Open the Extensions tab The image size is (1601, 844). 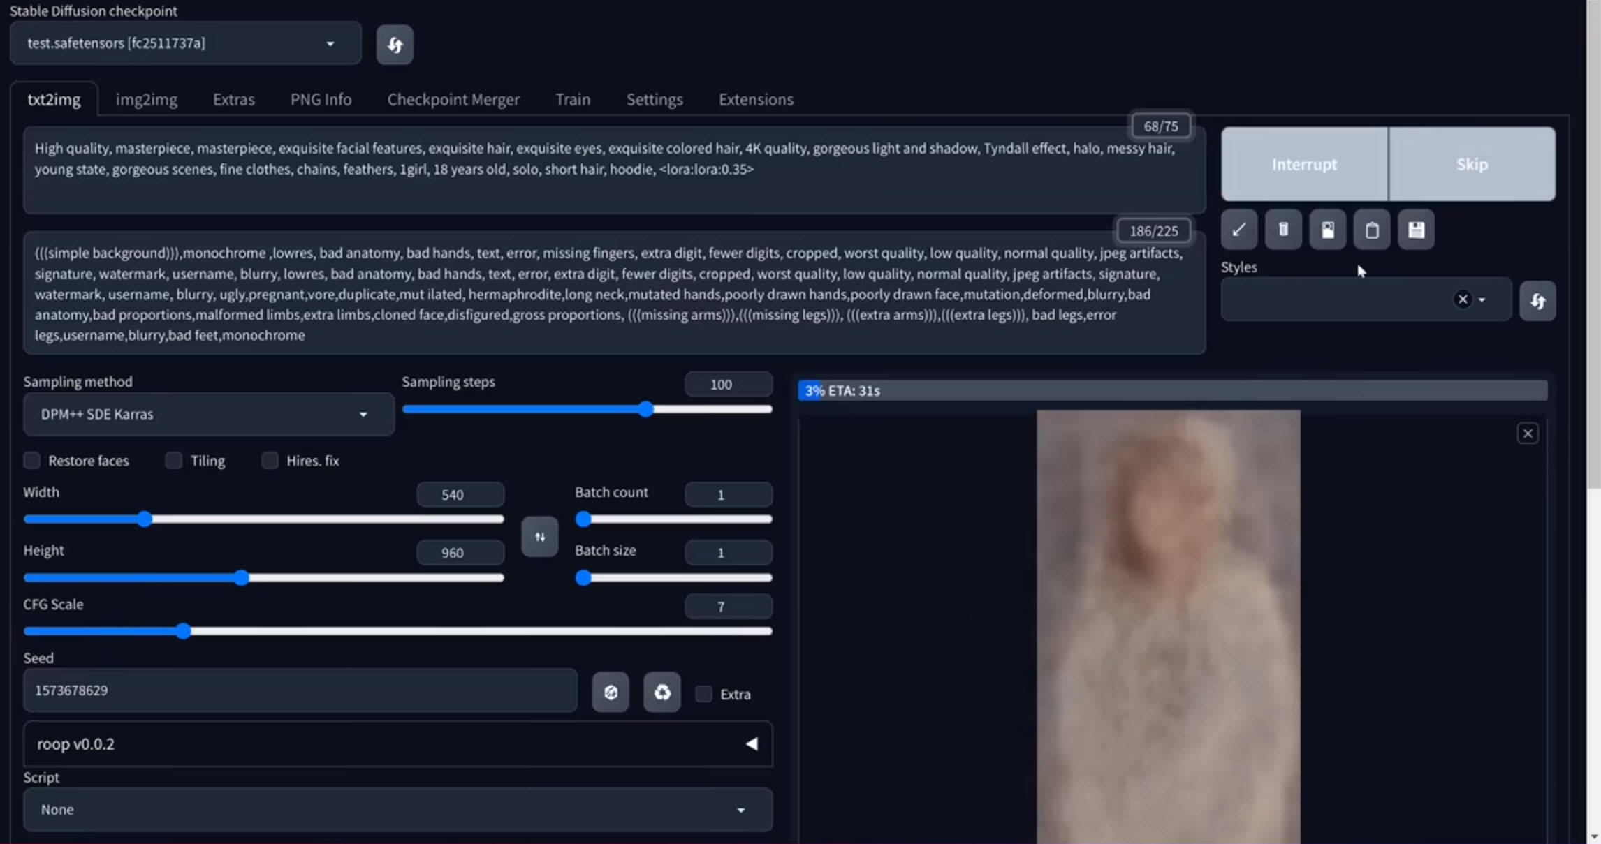tap(755, 99)
